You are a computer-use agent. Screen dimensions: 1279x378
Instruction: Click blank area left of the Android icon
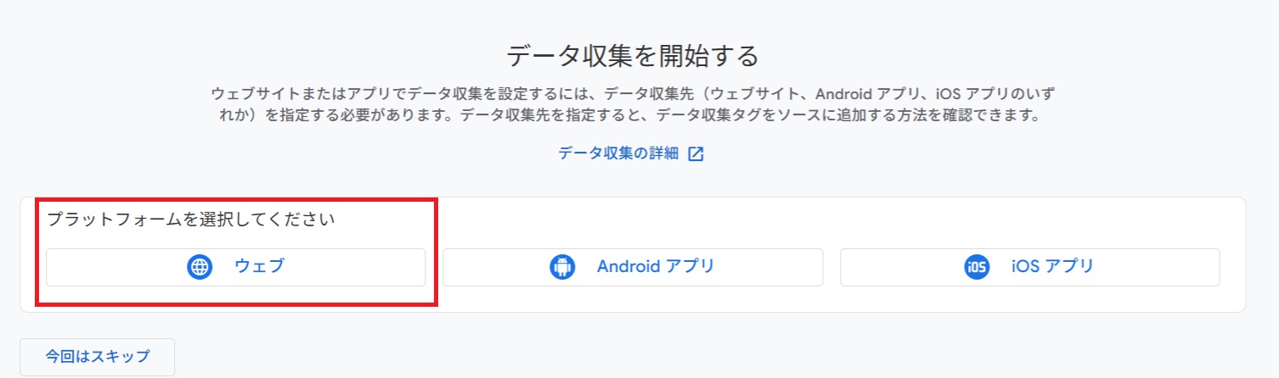click(493, 267)
